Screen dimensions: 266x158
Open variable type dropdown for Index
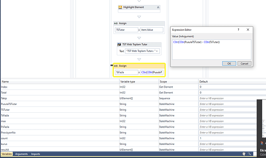[139, 87]
